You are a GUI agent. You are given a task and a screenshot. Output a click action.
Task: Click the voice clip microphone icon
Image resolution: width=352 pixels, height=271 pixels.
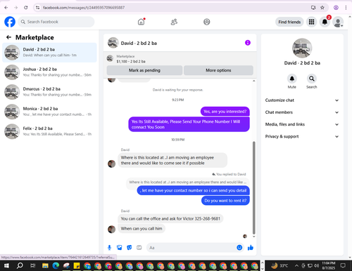(x=109, y=248)
